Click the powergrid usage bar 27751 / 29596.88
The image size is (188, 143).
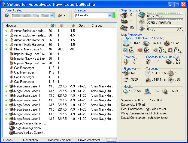(x=165, y=20)
